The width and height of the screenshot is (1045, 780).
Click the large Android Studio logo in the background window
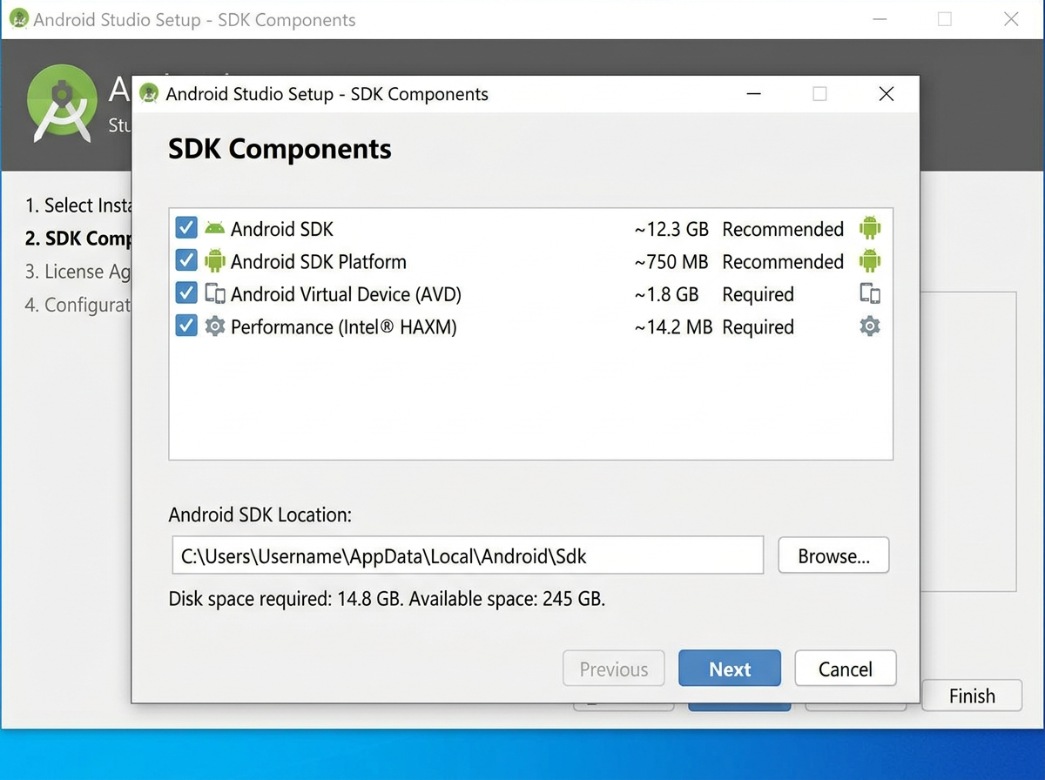61,104
